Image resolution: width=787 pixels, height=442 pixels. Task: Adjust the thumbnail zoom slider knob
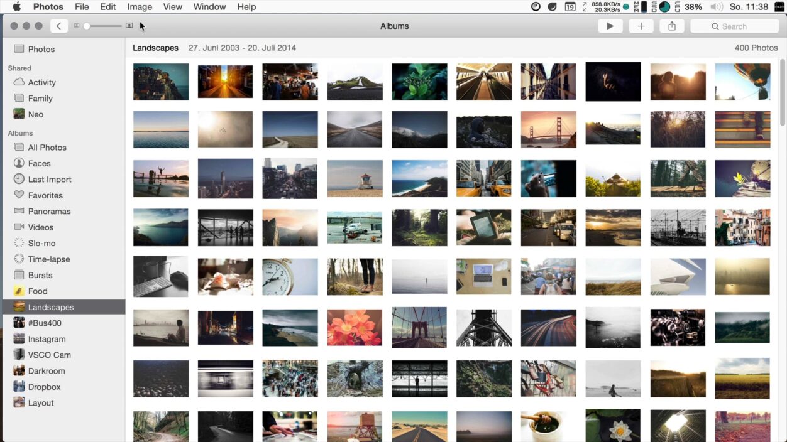tap(87, 26)
